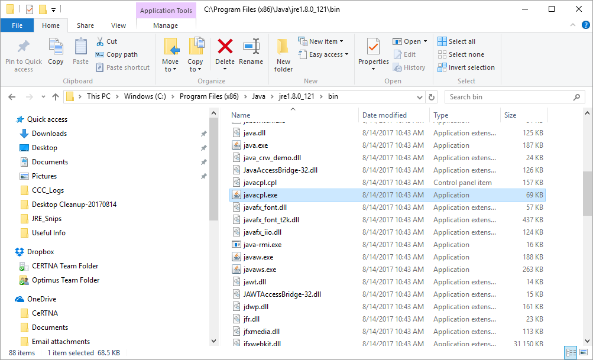Click the Delete red X icon

click(225, 47)
